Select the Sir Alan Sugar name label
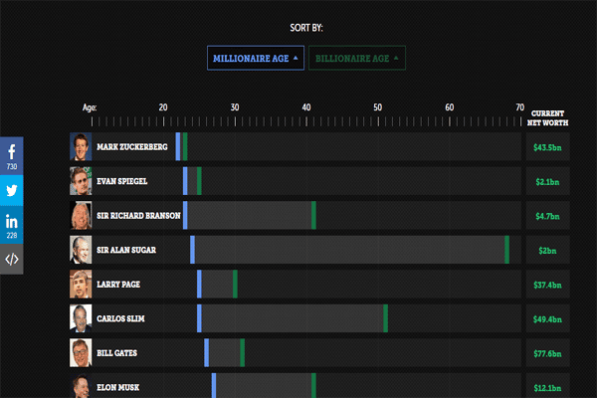 [x=126, y=250]
